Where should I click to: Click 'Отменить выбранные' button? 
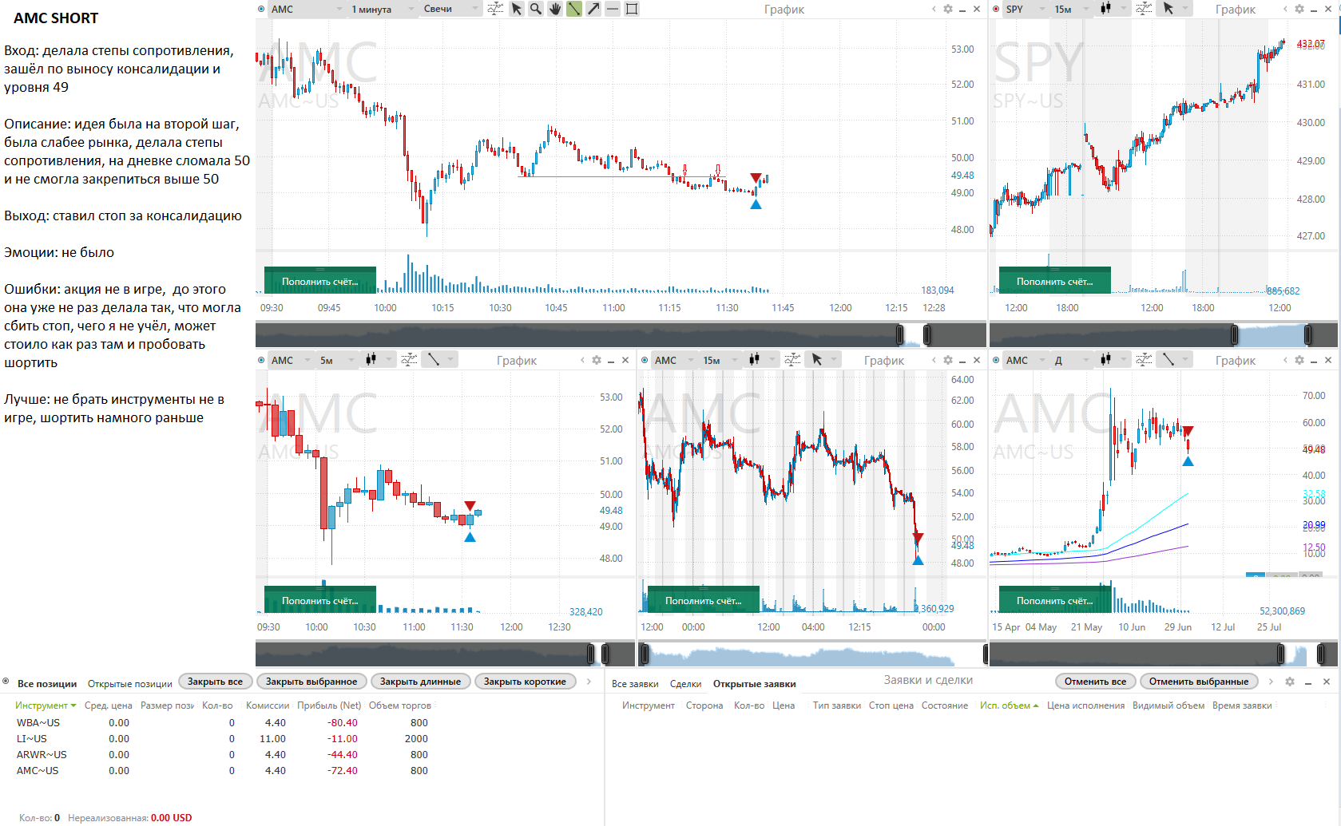(1199, 682)
